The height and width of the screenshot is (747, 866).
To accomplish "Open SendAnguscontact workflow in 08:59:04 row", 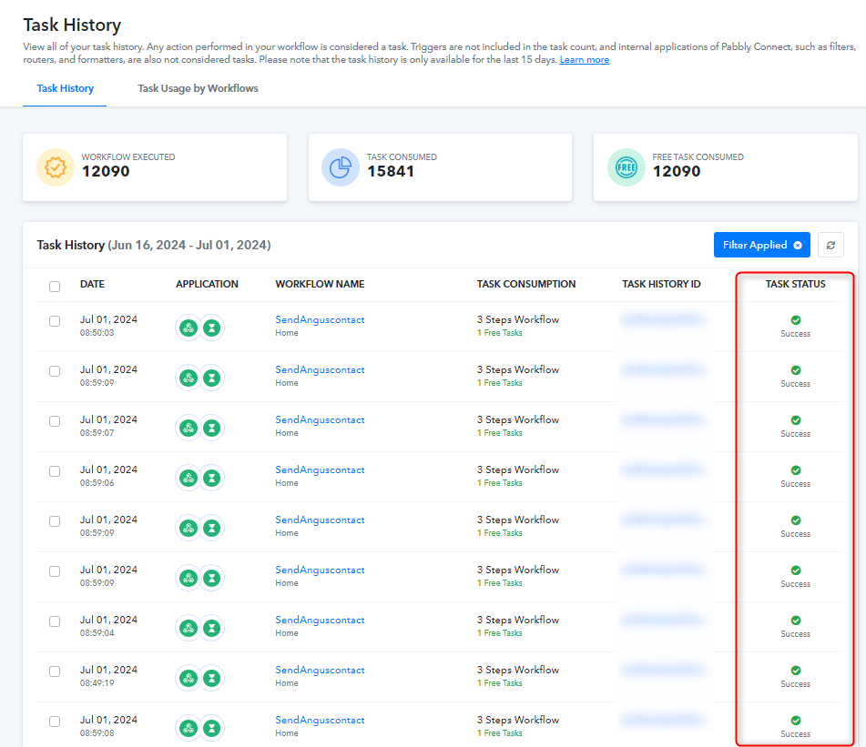I will [320, 621].
